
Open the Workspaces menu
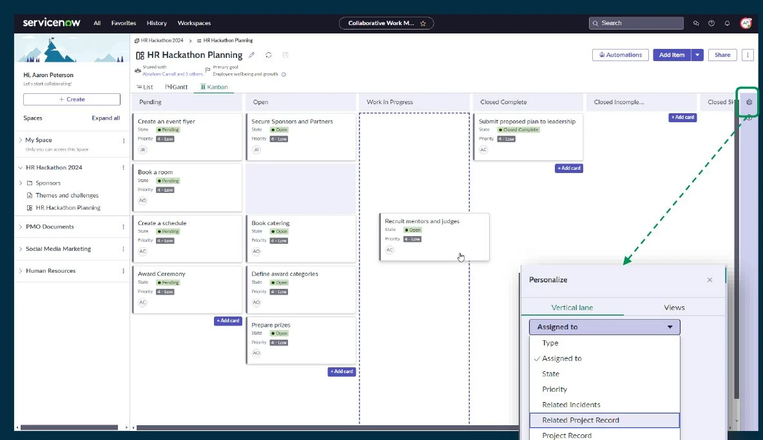tap(194, 23)
